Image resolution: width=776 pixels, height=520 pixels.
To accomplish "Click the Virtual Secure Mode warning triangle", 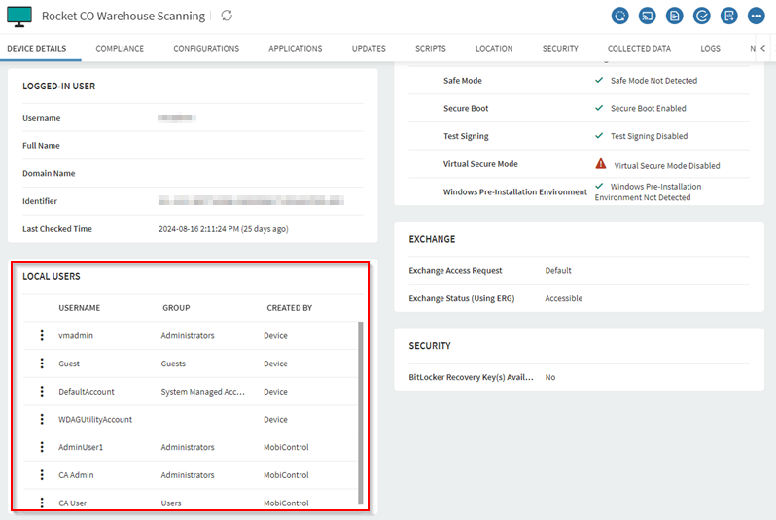I will click(x=601, y=164).
